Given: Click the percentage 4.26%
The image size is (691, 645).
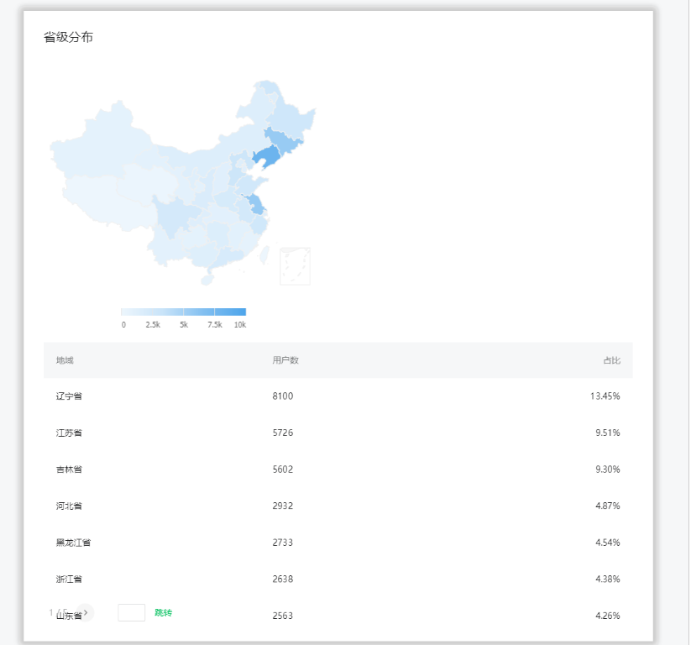Looking at the screenshot, I should pyautogui.click(x=608, y=616).
